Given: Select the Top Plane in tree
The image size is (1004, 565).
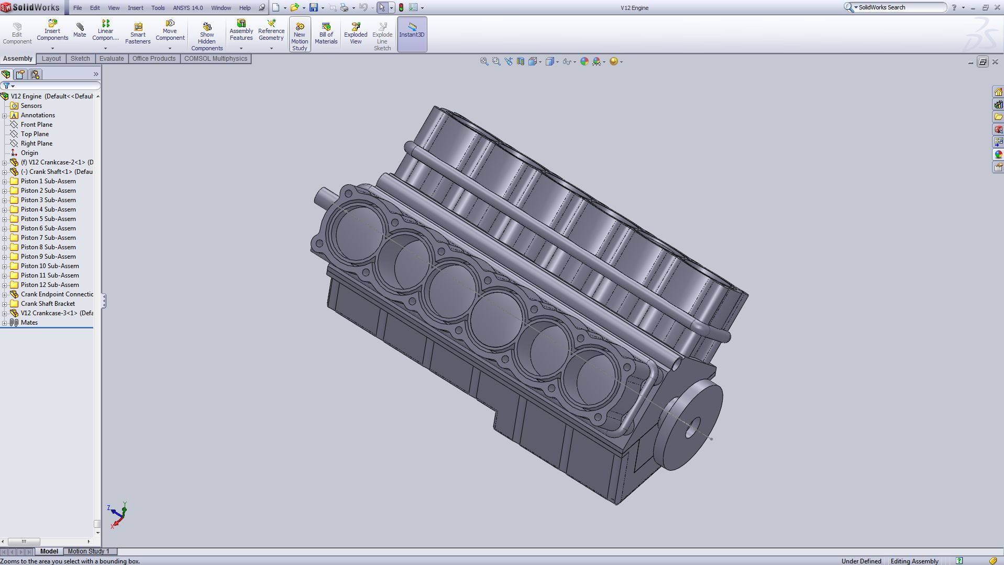Looking at the screenshot, I should 30,134.
